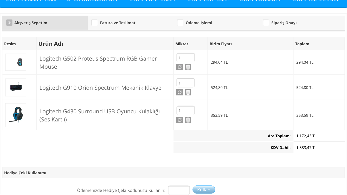Select the 353,59 TL row total
The image size is (347, 195).
[305, 115]
